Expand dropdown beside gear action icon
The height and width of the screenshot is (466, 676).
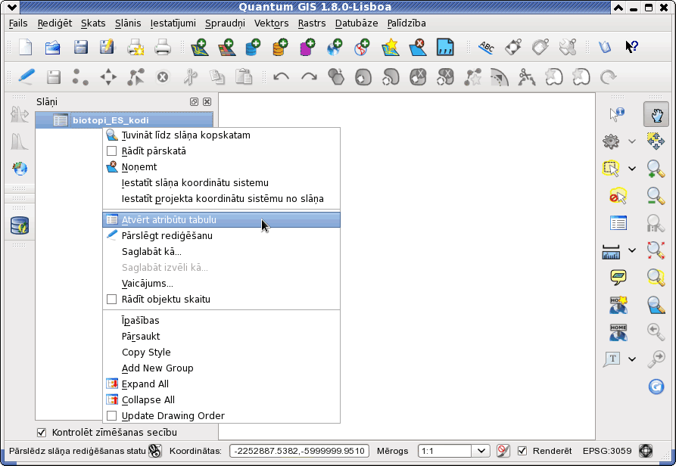632,141
